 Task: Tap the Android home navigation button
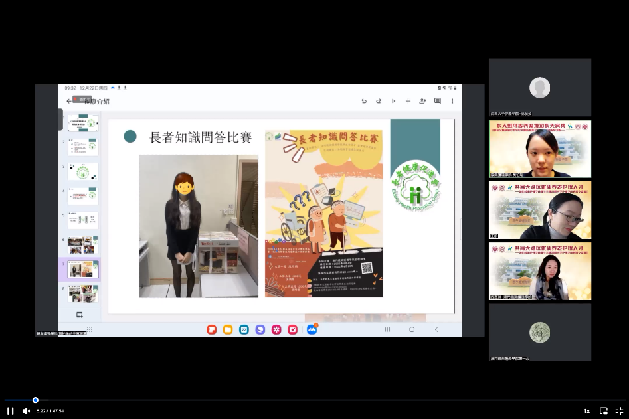pos(412,329)
